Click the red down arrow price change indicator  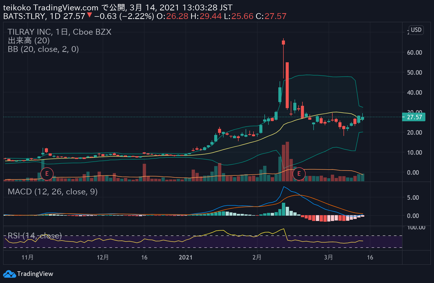point(89,15)
